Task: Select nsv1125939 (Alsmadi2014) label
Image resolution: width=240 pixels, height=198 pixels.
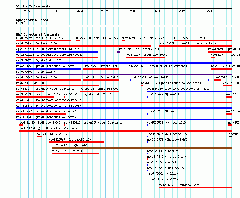Action: tap(149, 77)
